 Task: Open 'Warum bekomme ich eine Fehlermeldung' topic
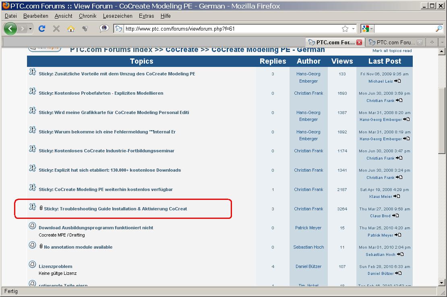(107, 131)
